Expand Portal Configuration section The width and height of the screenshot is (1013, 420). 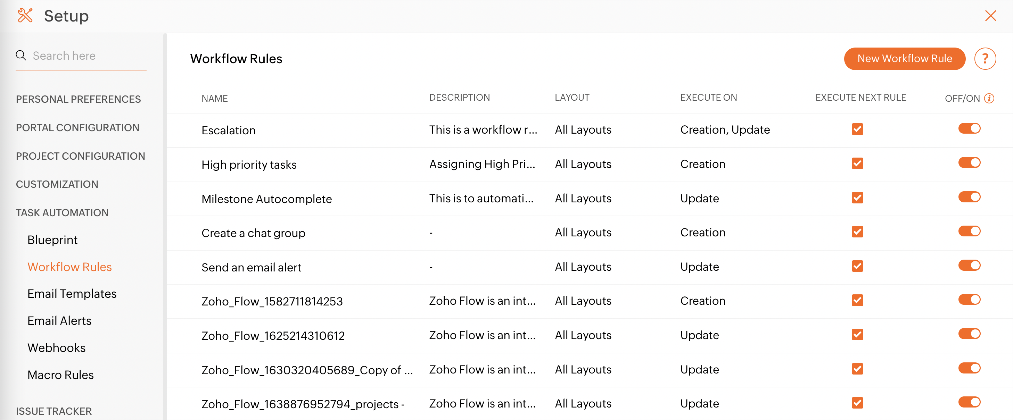point(77,128)
